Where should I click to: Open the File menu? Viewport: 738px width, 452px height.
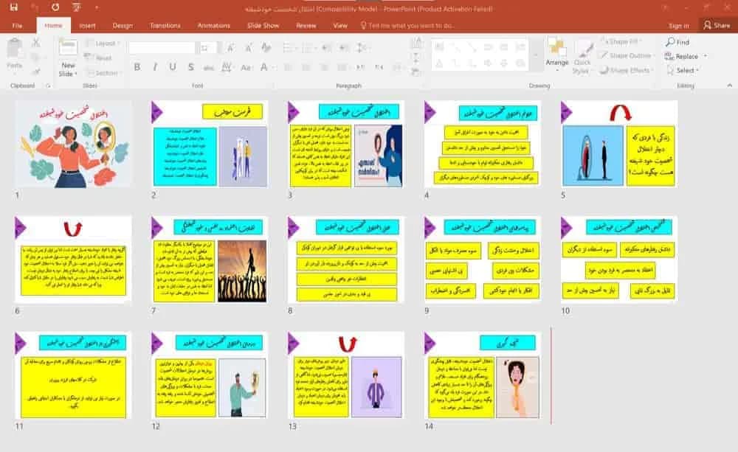point(17,25)
